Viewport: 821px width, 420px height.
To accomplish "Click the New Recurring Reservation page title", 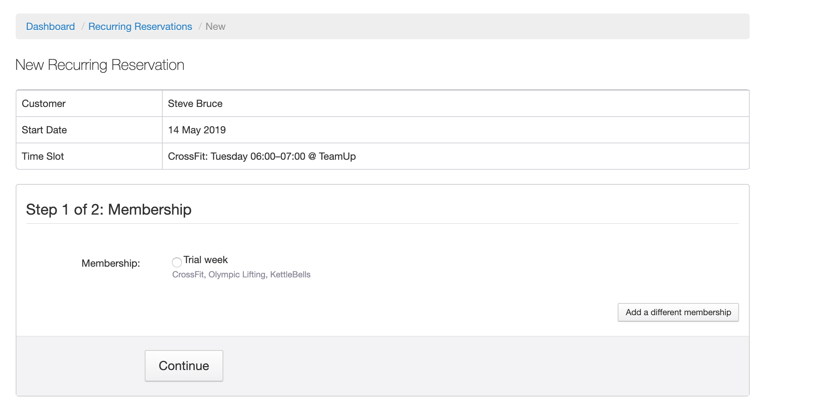I will coord(100,65).
